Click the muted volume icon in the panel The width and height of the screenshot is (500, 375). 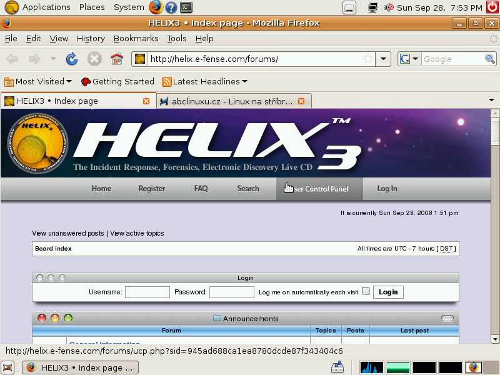coord(388,7)
